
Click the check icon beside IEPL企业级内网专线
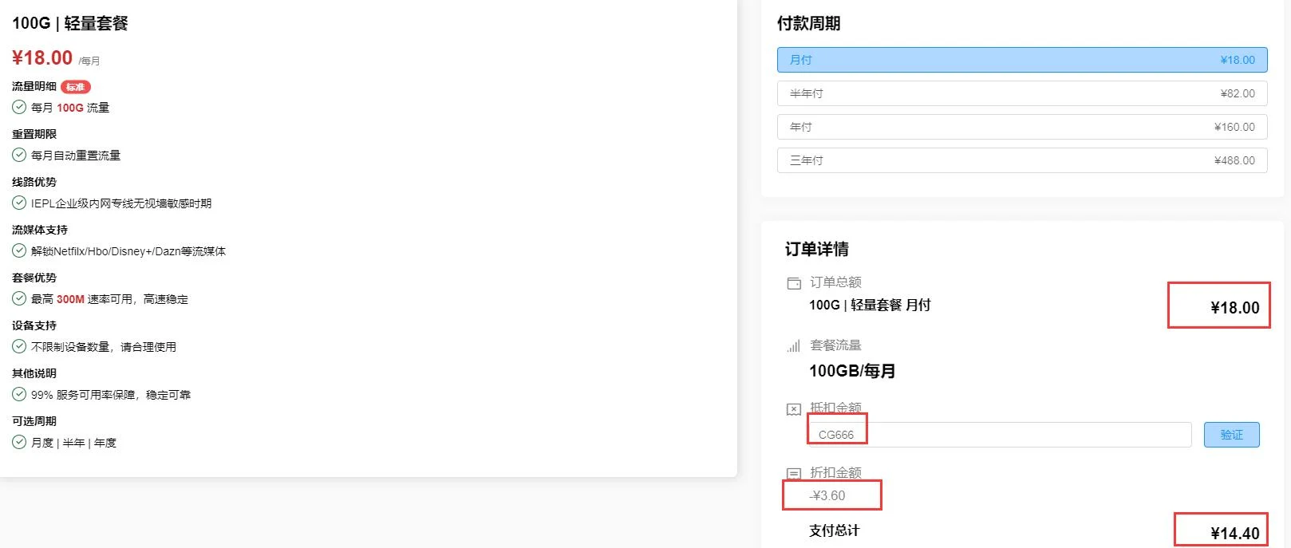[x=19, y=203]
